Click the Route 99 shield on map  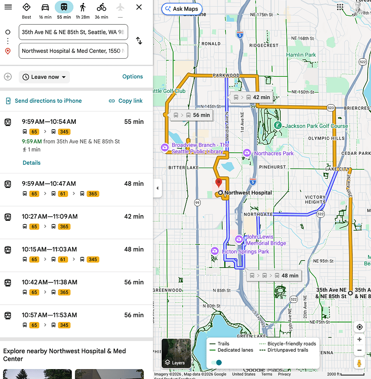pyautogui.click(x=197, y=203)
